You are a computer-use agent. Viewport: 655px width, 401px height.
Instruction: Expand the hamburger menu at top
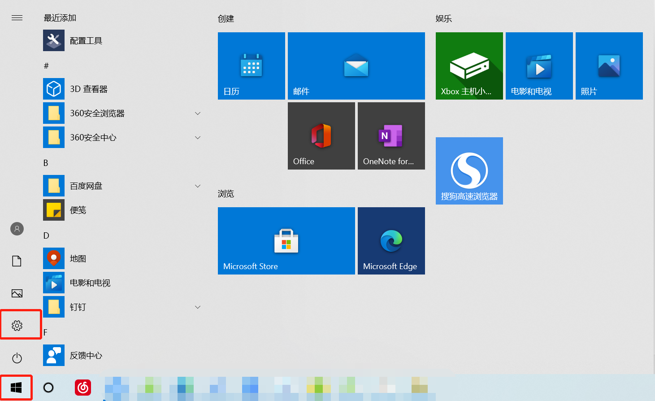point(17,18)
